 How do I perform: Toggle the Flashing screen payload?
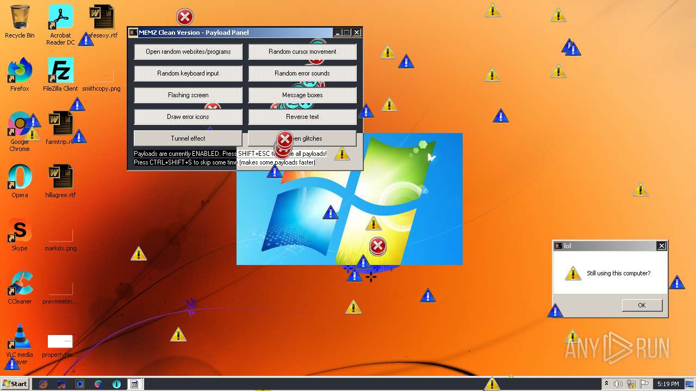click(188, 95)
